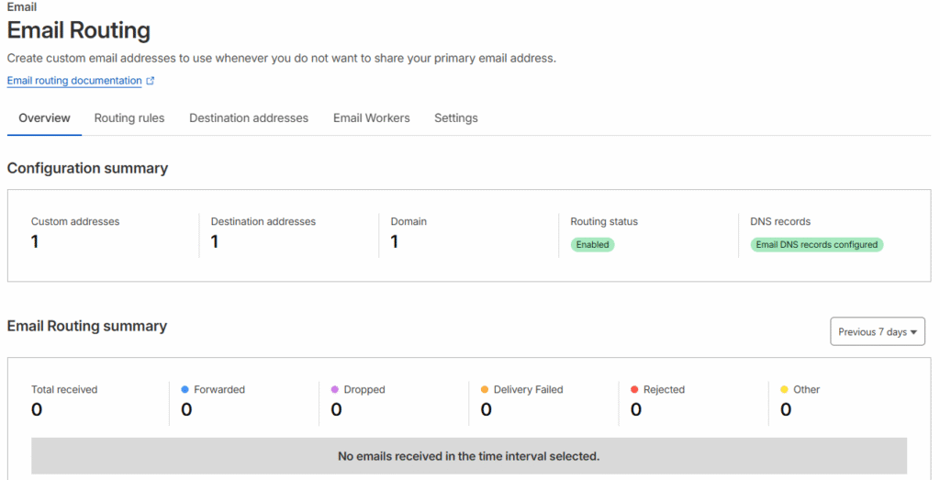Click the Rejected label
The width and height of the screenshot is (940, 480).
point(664,389)
